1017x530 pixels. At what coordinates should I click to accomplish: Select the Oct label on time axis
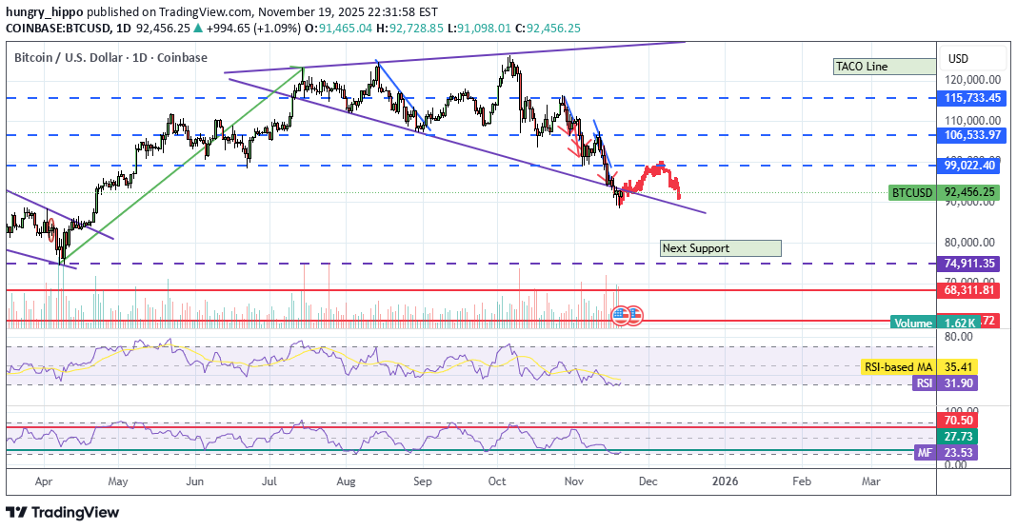(498, 482)
